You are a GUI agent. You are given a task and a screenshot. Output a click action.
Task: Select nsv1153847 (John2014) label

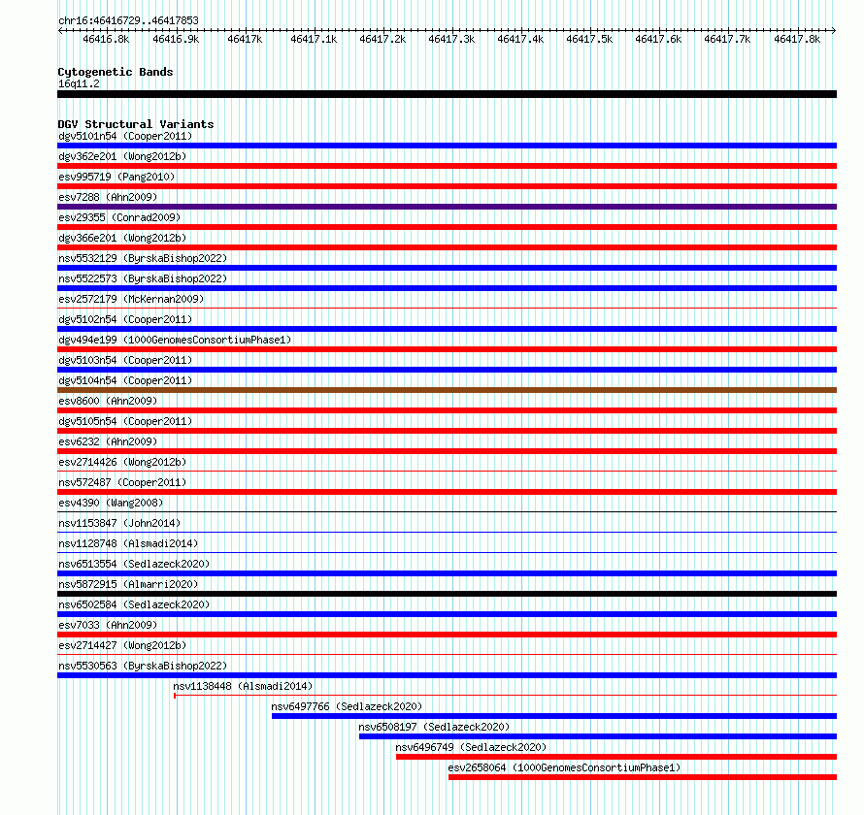119,523
